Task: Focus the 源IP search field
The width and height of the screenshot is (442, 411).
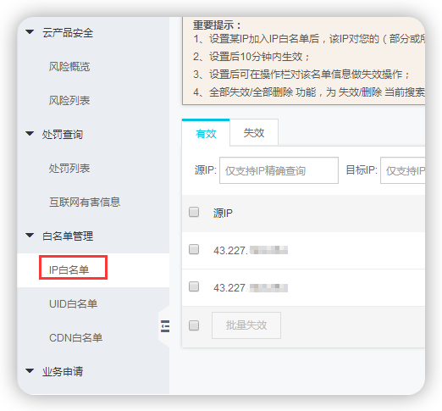Action: click(x=279, y=170)
